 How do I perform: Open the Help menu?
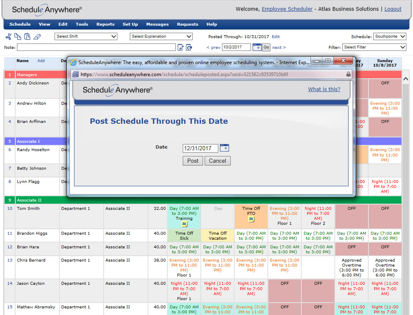pyautogui.click(x=212, y=24)
